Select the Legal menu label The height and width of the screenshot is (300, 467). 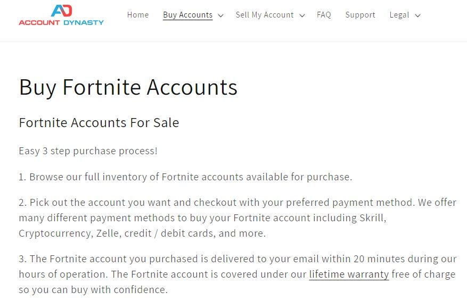coord(399,15)
